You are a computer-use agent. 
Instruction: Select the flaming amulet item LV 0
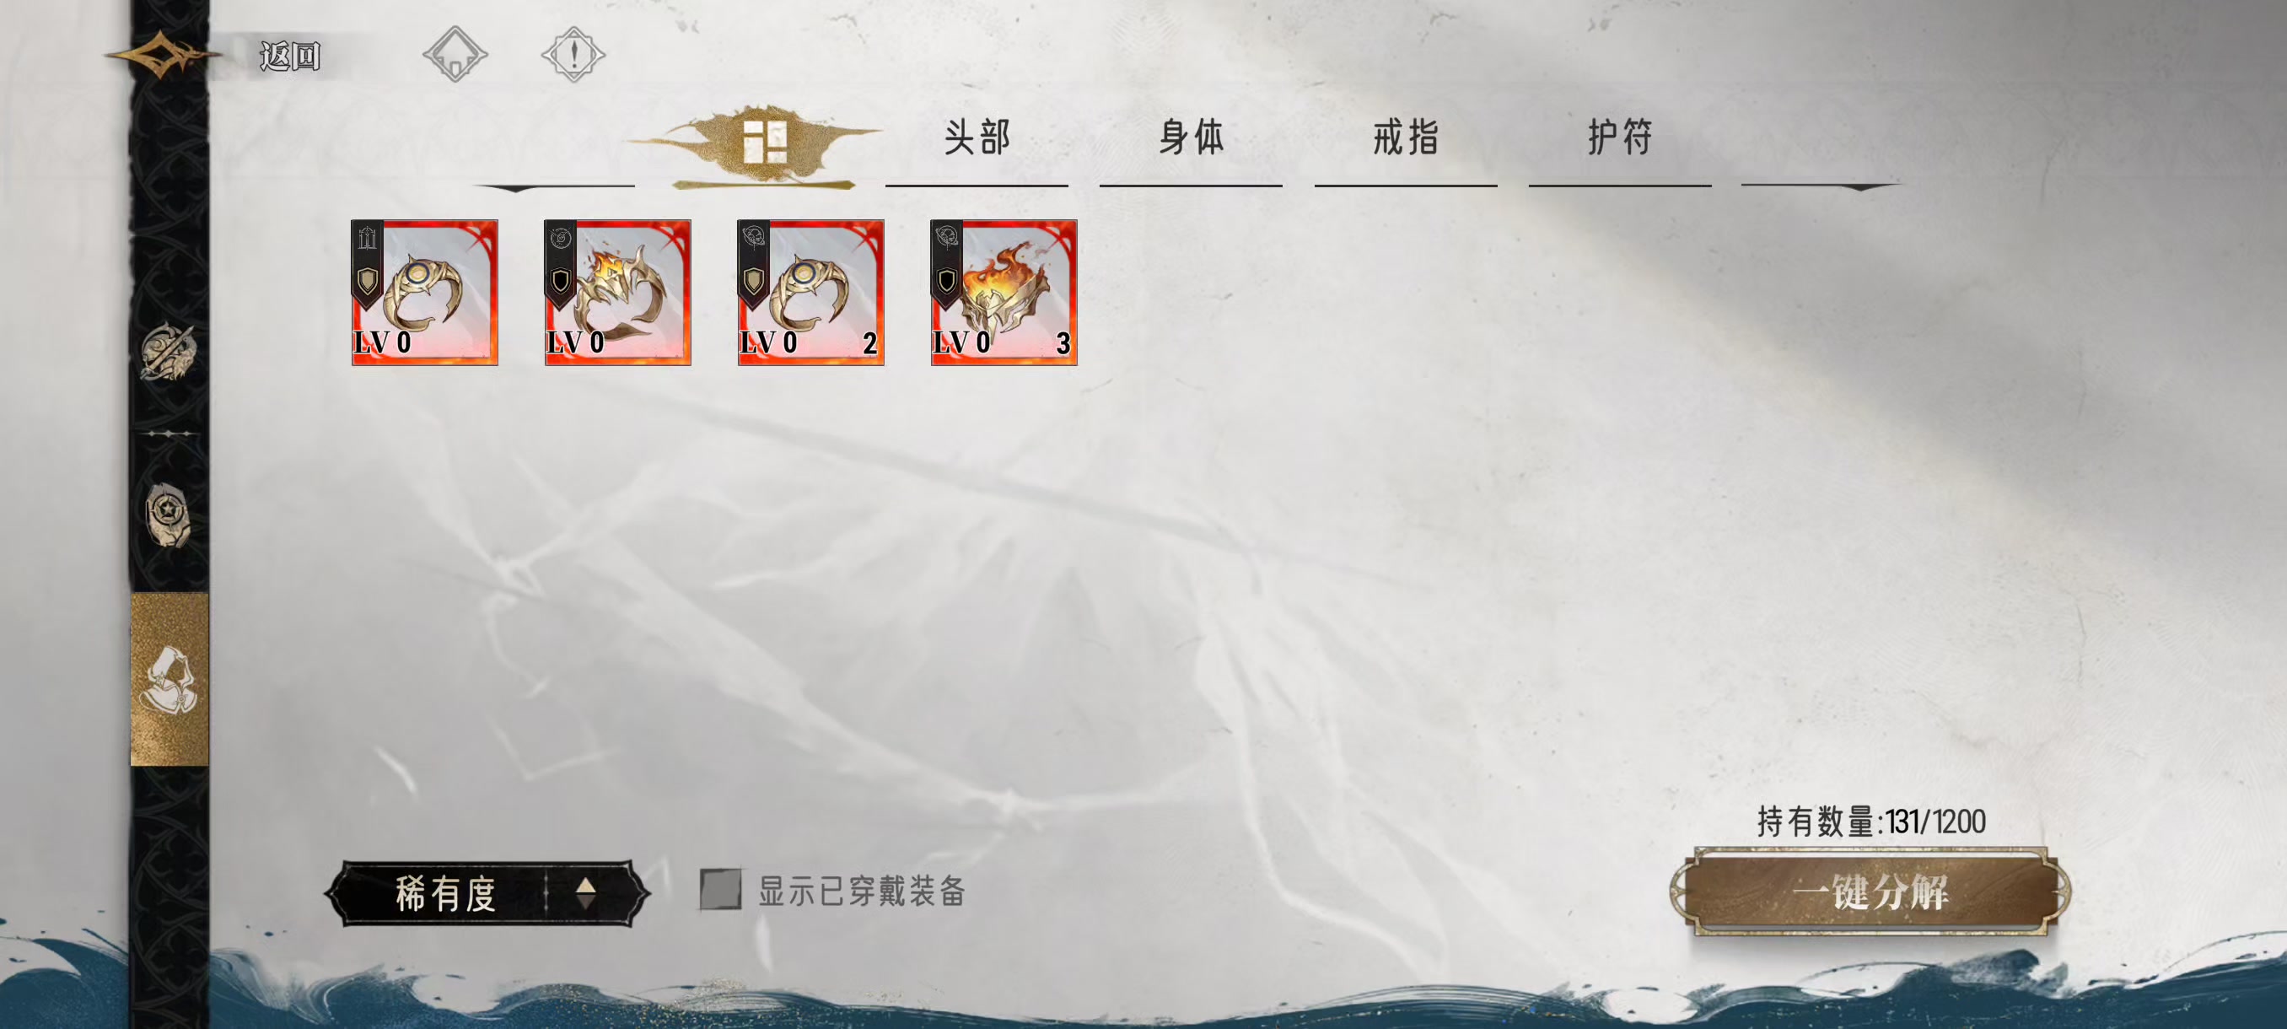click(618, 293)
